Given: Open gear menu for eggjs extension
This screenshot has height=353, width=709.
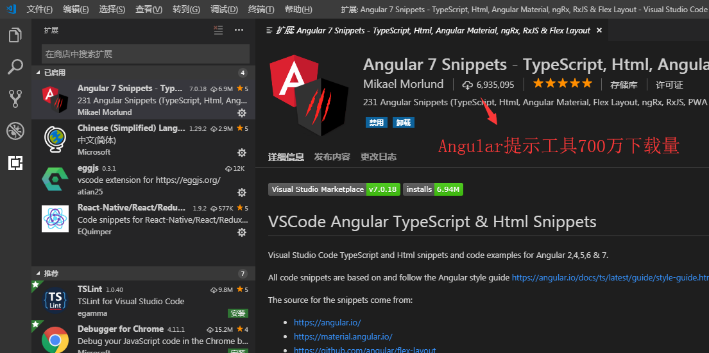Looking at the screenshot, I should tap(242, 193).
